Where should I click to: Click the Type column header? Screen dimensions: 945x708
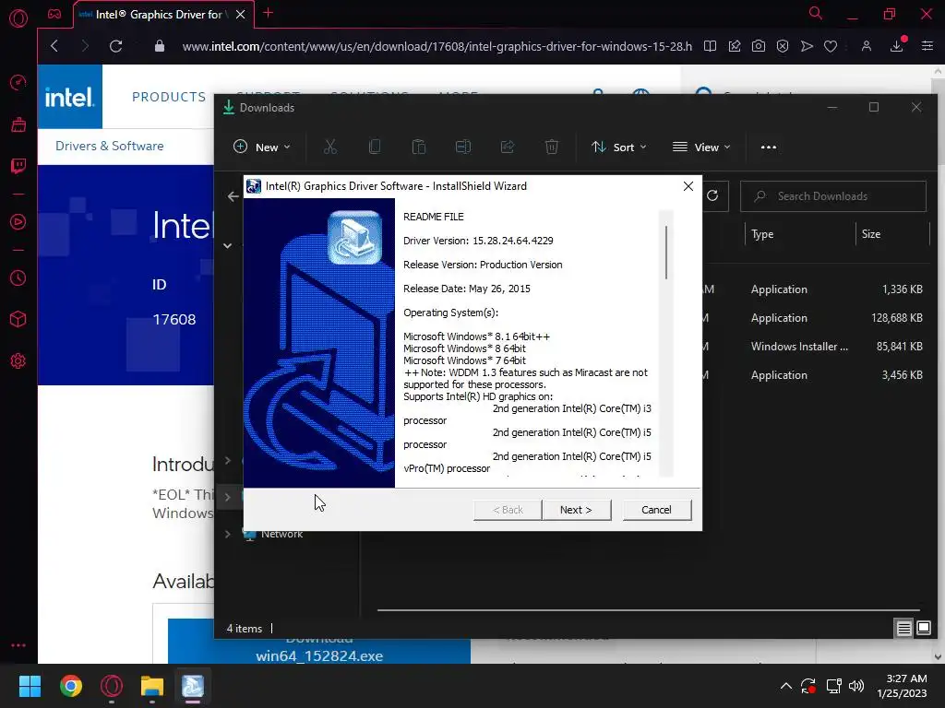click(761, 234)
